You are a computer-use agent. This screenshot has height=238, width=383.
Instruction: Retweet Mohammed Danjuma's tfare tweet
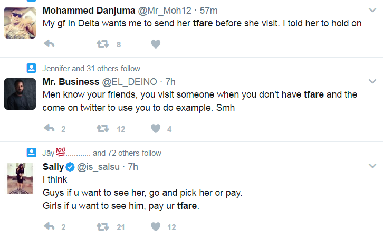(102, 44)
